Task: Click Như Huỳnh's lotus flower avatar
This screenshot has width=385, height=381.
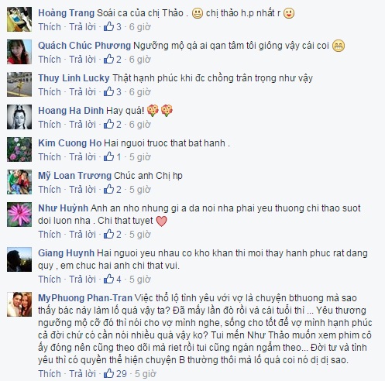Action: point(19,215)
